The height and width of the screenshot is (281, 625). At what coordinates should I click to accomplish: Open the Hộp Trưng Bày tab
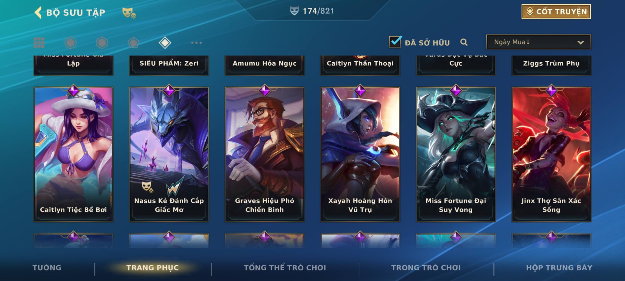[x=559, y=268]
